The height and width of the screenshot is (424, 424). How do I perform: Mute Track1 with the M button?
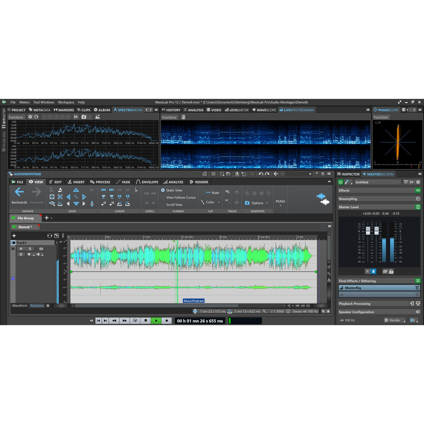pos(21,249)
